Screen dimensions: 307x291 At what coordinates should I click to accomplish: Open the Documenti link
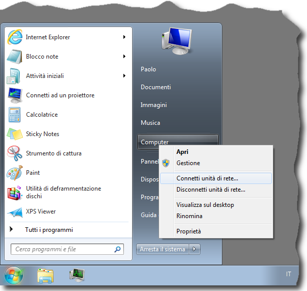(156, 87)
